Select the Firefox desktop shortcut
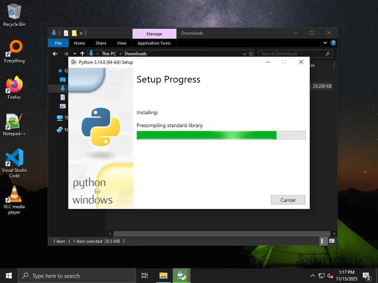This screenshot has height=283, width=378. 14,88
